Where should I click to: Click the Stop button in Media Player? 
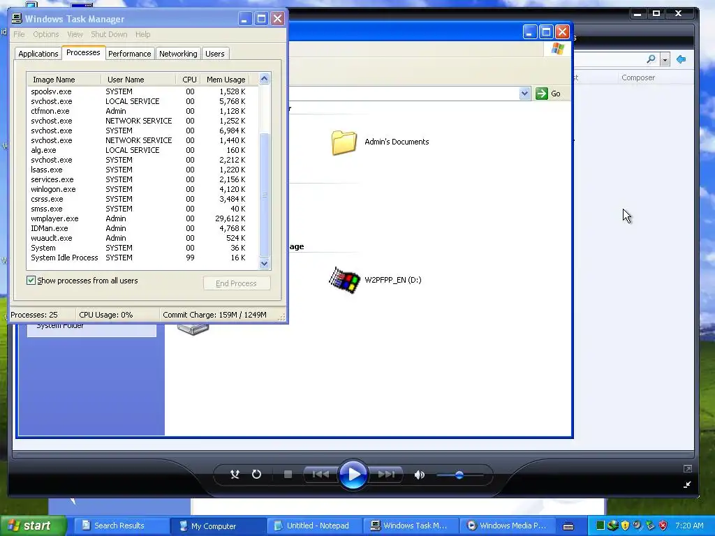pos(288,475)
